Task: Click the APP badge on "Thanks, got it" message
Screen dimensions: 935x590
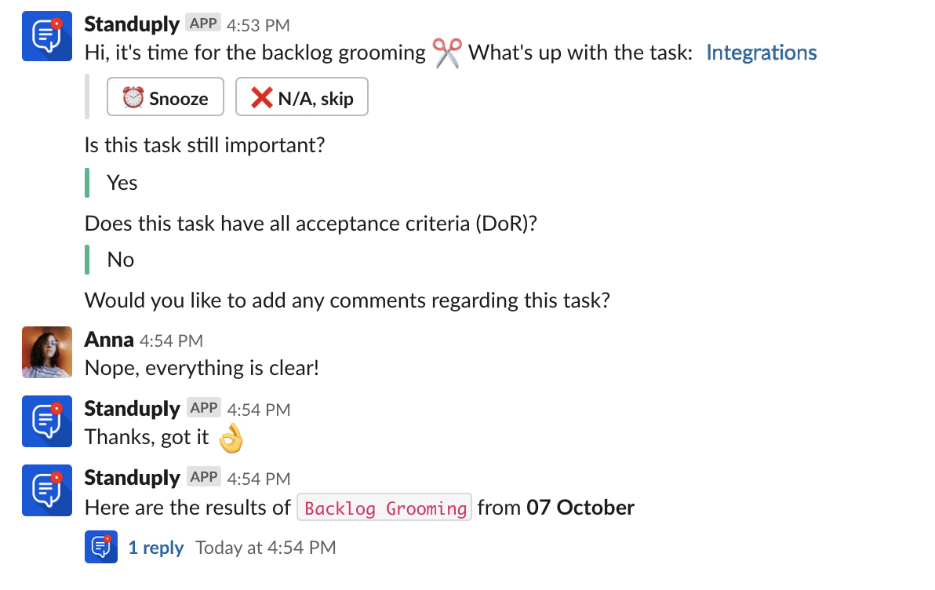Action: 203,408
